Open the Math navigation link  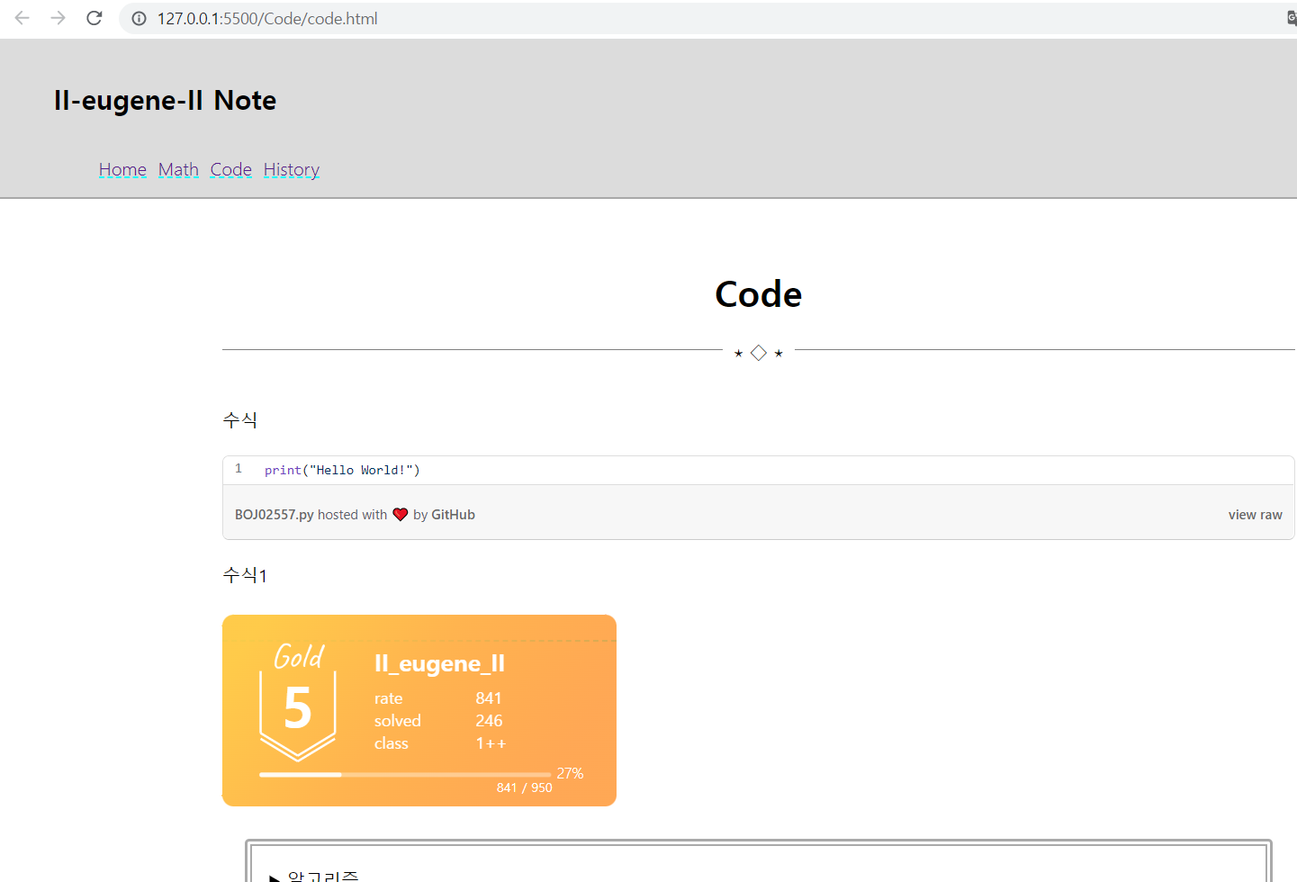coord(178,169)
